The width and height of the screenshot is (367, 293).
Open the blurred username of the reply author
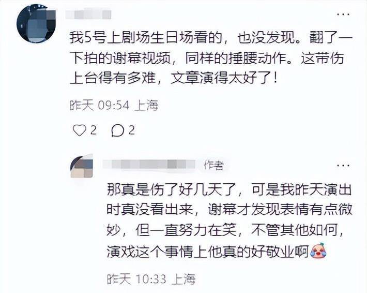pos(149,164)
